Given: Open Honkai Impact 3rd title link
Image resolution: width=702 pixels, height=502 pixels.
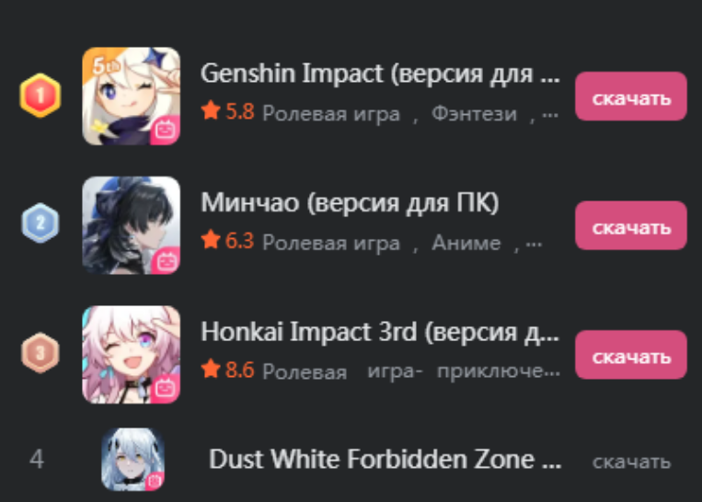Looking at the screenshot, I should (380, 333).
